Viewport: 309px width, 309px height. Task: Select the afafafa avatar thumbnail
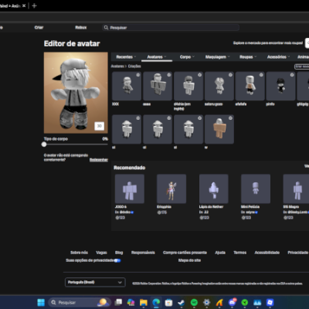(250, 86)
